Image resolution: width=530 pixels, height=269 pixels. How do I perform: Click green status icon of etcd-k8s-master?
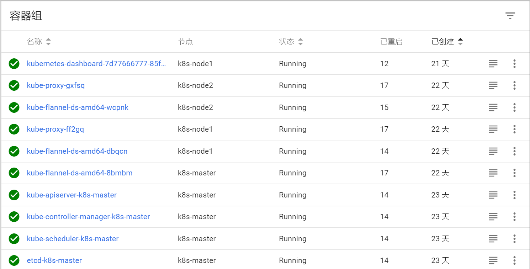click(x=14, y=260)
